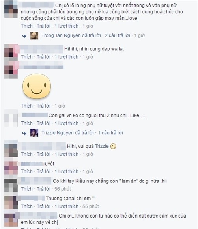Reply to the 'Con gai vn ko co nguoi thu 2' comment
Viewport: 198px width, 229px height.
coord(43,123)
